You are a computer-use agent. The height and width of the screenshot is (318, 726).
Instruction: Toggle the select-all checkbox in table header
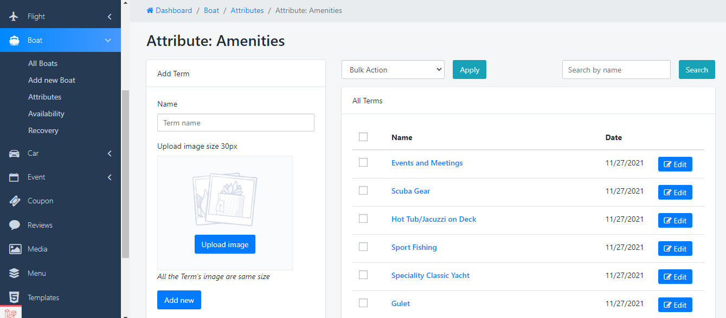click(363, 137)
